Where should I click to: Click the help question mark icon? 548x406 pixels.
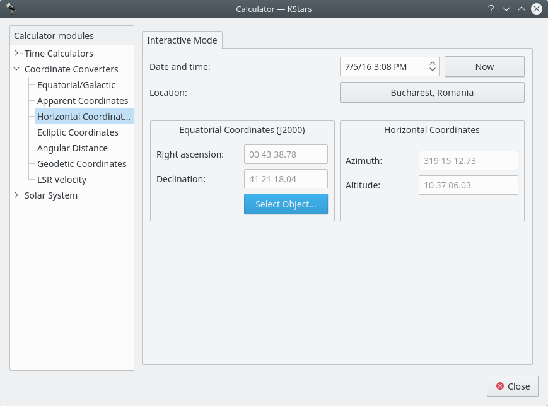pos(491,9)
